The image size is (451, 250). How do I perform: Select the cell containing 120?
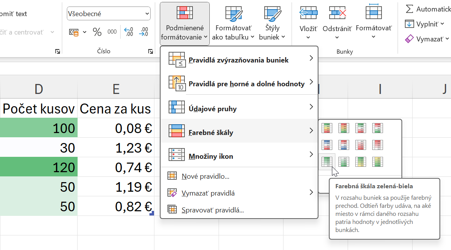tap(39, 167)
